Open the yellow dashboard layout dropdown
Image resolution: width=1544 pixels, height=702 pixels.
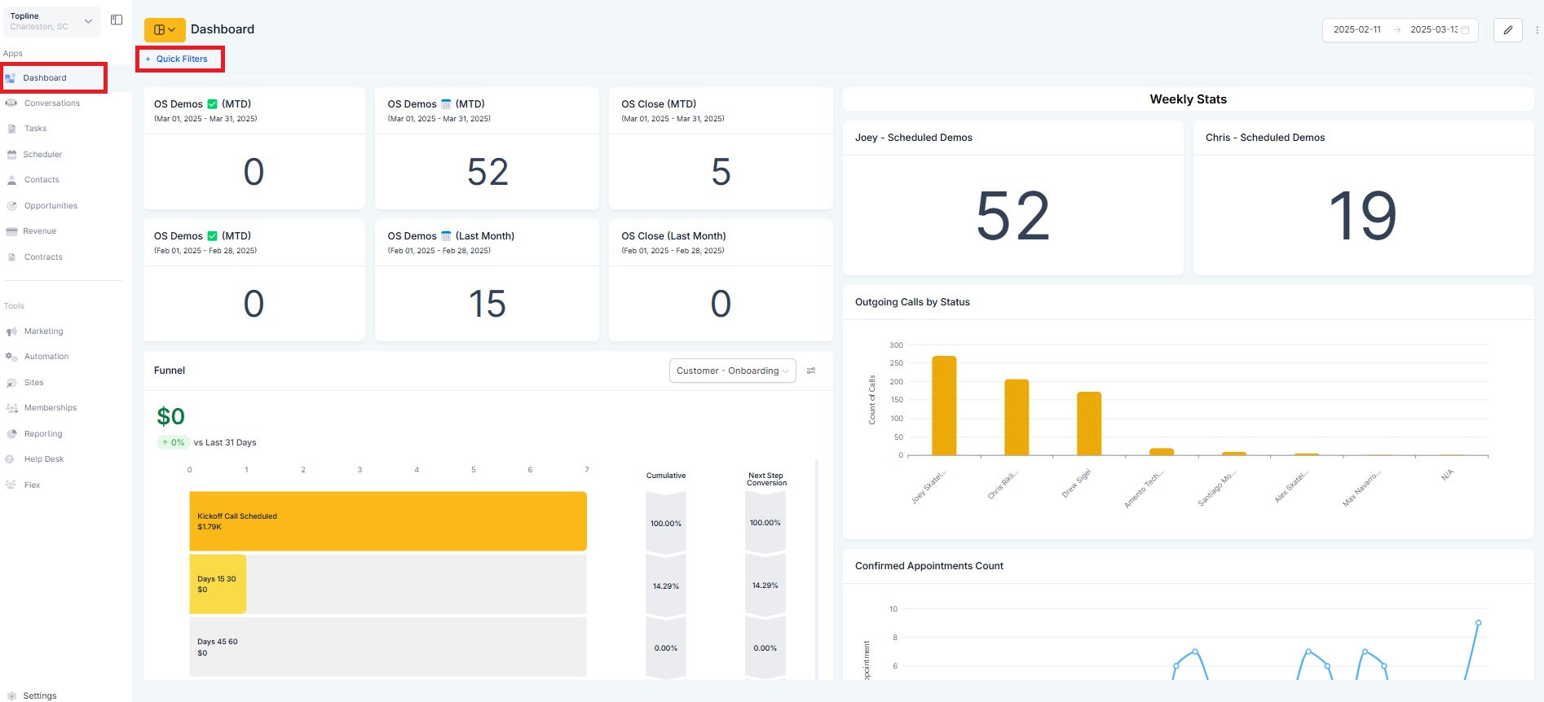(165, 29)
